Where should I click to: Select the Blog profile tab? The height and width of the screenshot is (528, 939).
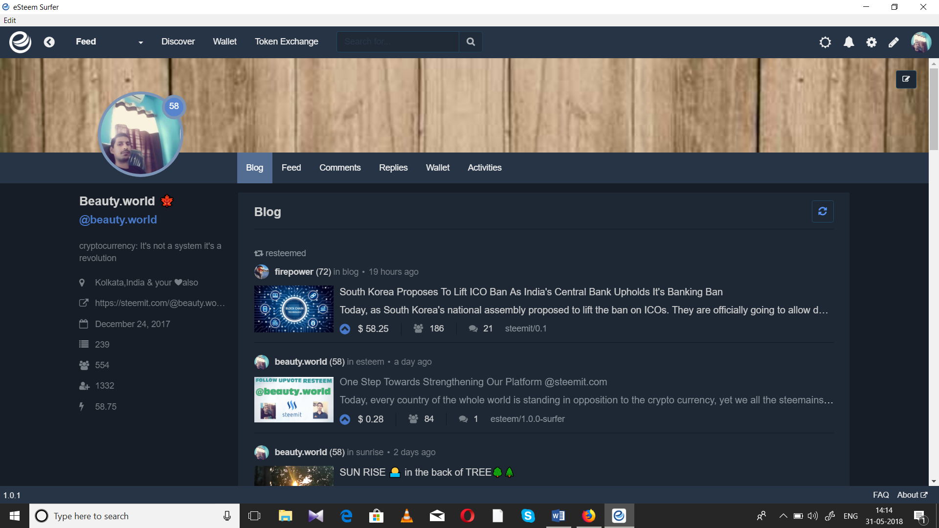click(254, 168)
